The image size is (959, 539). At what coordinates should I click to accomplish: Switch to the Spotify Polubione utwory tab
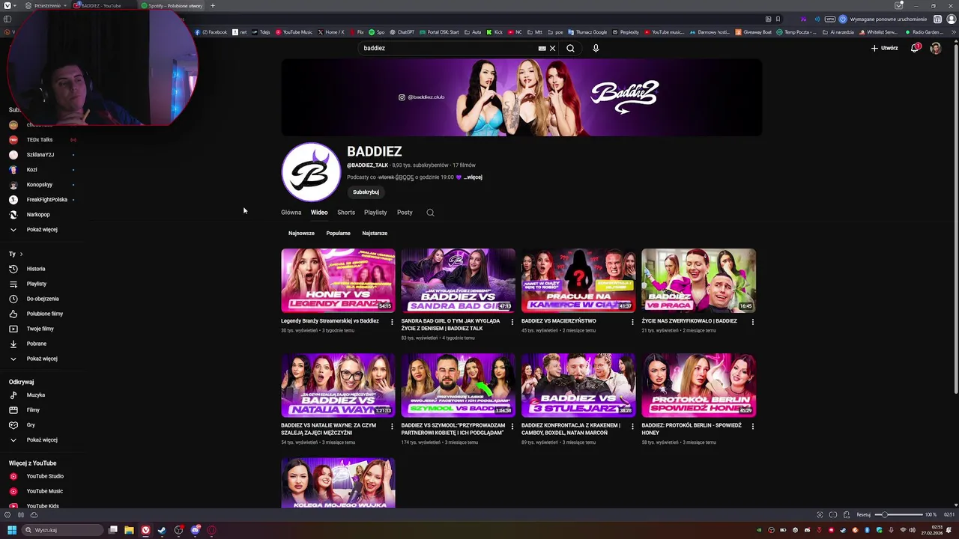pyautogui.click(x=172, y=5)
